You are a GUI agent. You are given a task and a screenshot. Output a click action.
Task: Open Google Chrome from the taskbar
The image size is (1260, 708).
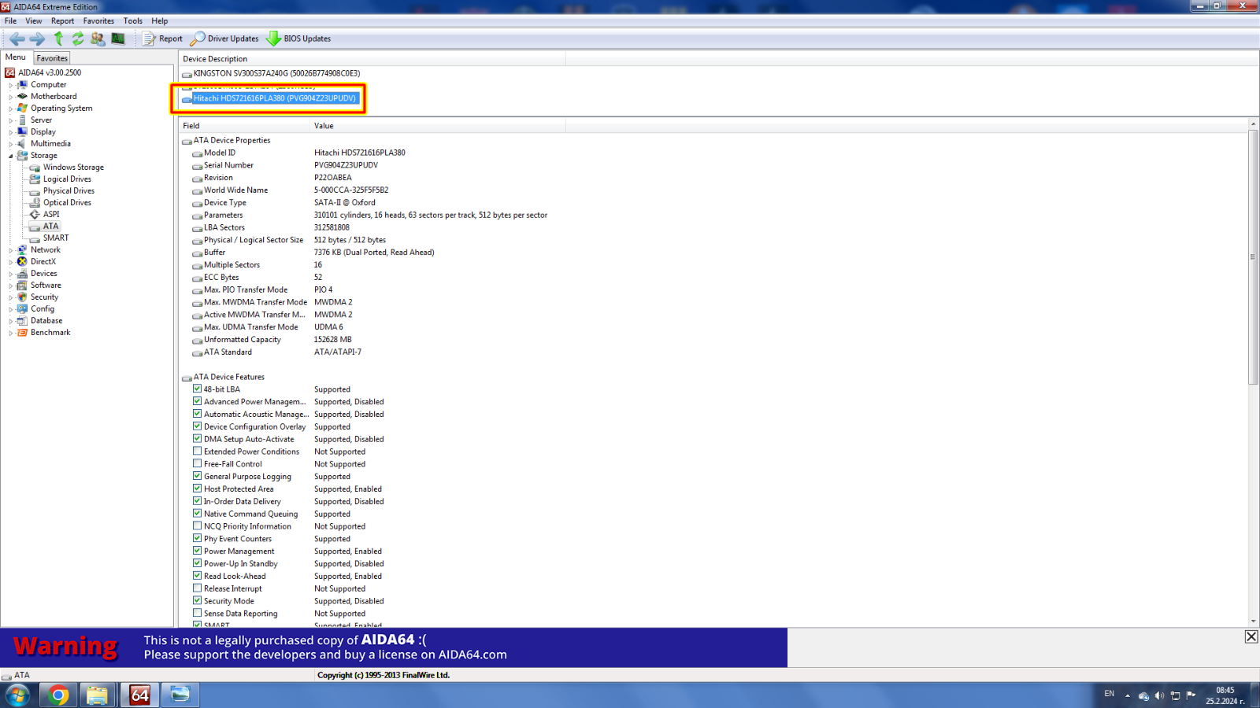(x=58, y=695)
